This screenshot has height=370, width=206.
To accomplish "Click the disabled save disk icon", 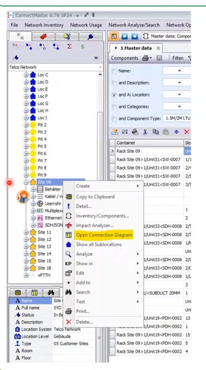I will pyautogui.click(x=159, y=58).
